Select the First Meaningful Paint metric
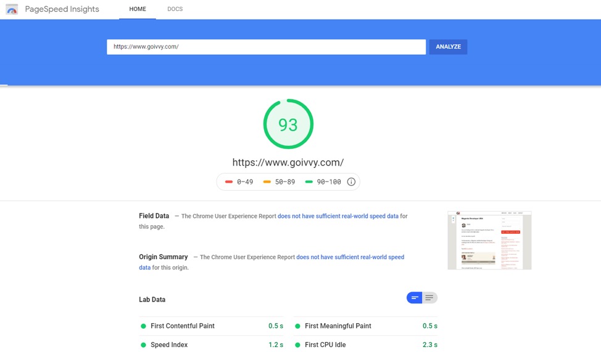The image size is (601, 352). click(x=366, y=326)
